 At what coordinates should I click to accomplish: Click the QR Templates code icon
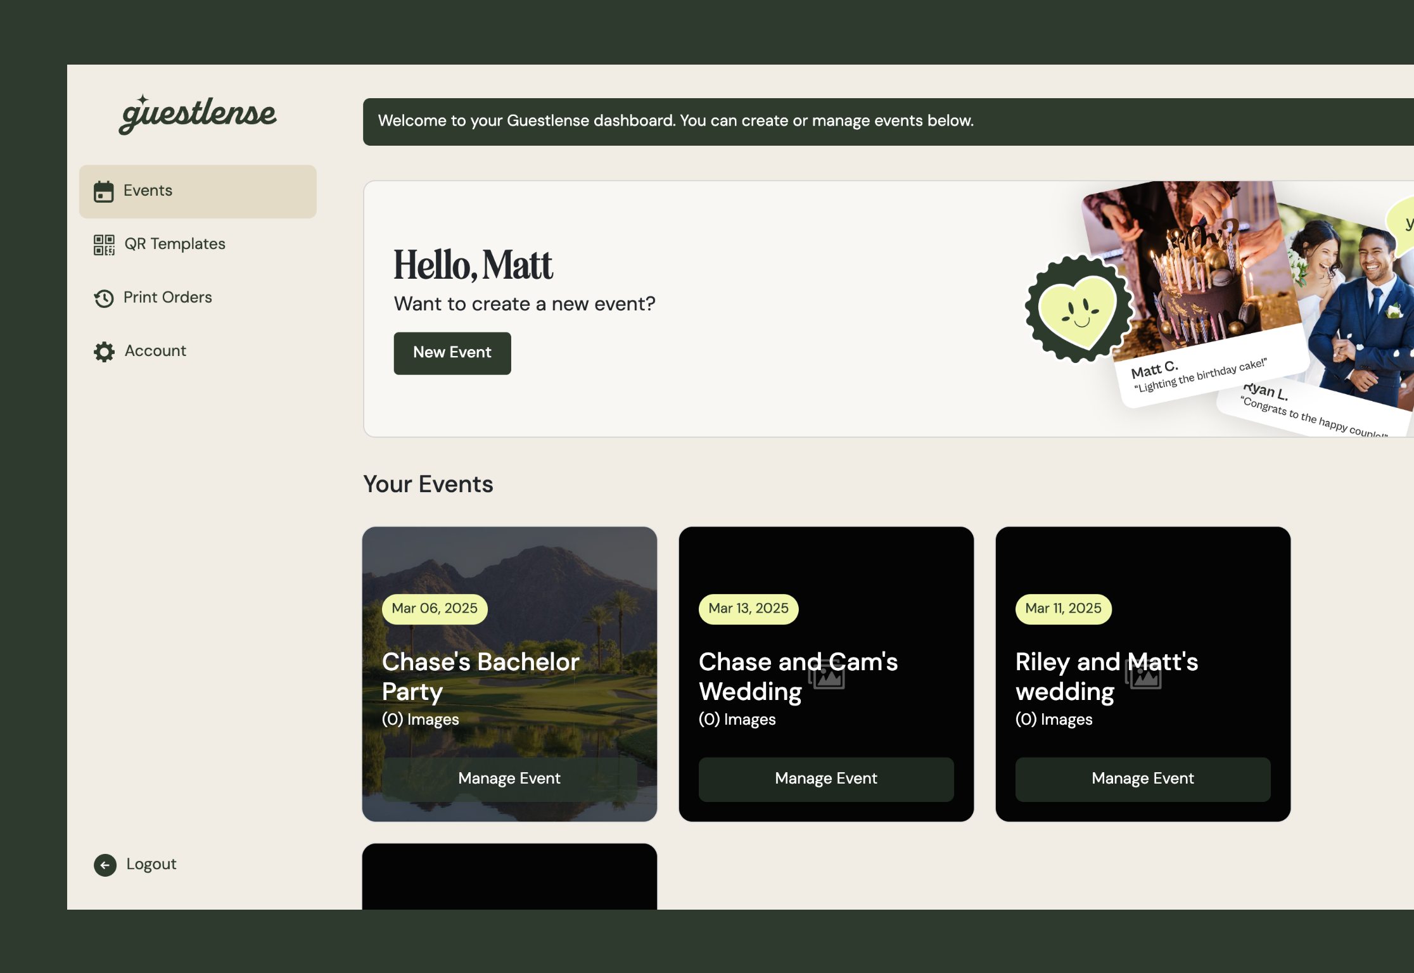104,245
